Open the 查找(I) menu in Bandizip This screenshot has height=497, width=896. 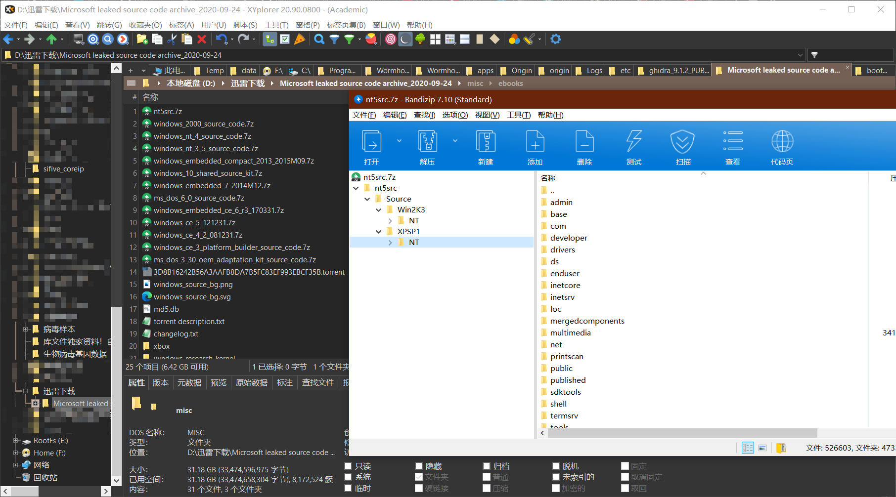pos(424,115)
